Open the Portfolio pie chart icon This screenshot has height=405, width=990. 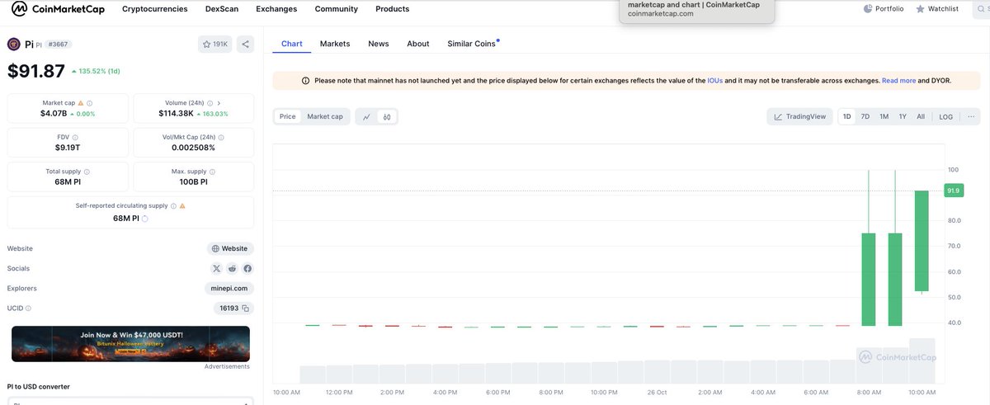click(868, 9)
